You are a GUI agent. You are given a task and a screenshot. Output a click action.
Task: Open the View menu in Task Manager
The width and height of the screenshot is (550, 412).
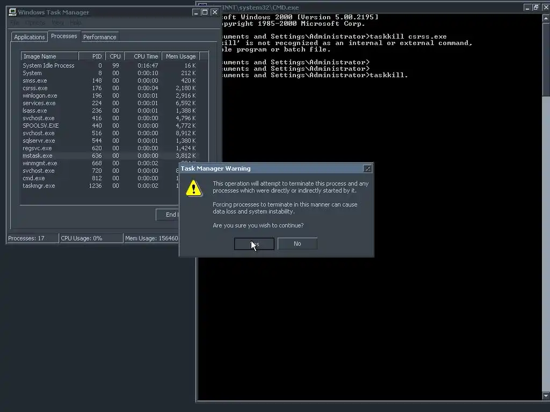click(x=57, y=23)
